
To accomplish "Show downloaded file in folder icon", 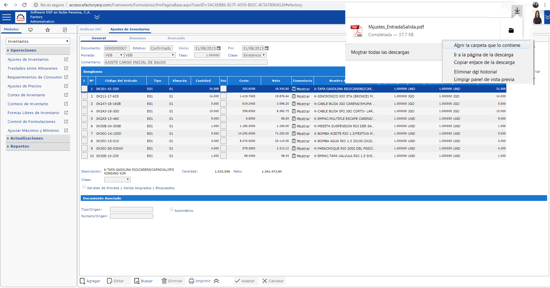I will tap(511, 31).
